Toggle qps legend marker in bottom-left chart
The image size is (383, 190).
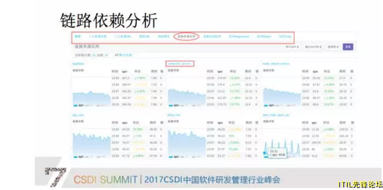tap(75, 157)
